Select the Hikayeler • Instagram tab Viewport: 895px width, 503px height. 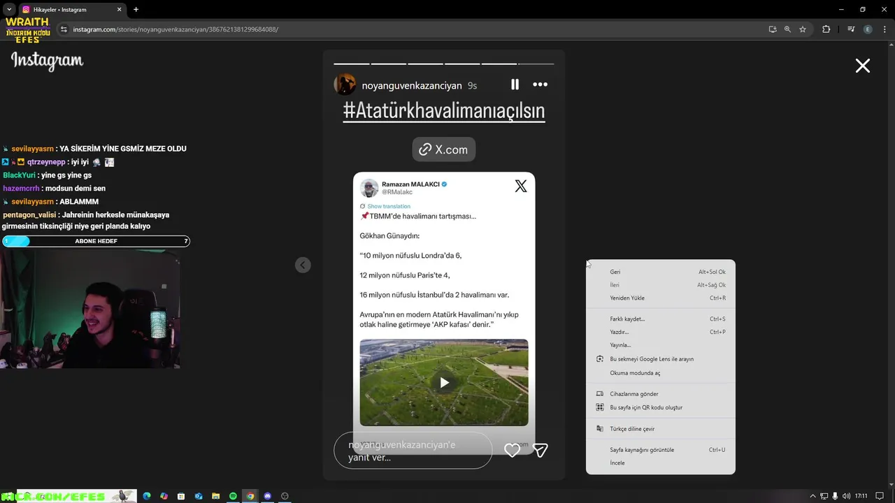pos(72,10)
